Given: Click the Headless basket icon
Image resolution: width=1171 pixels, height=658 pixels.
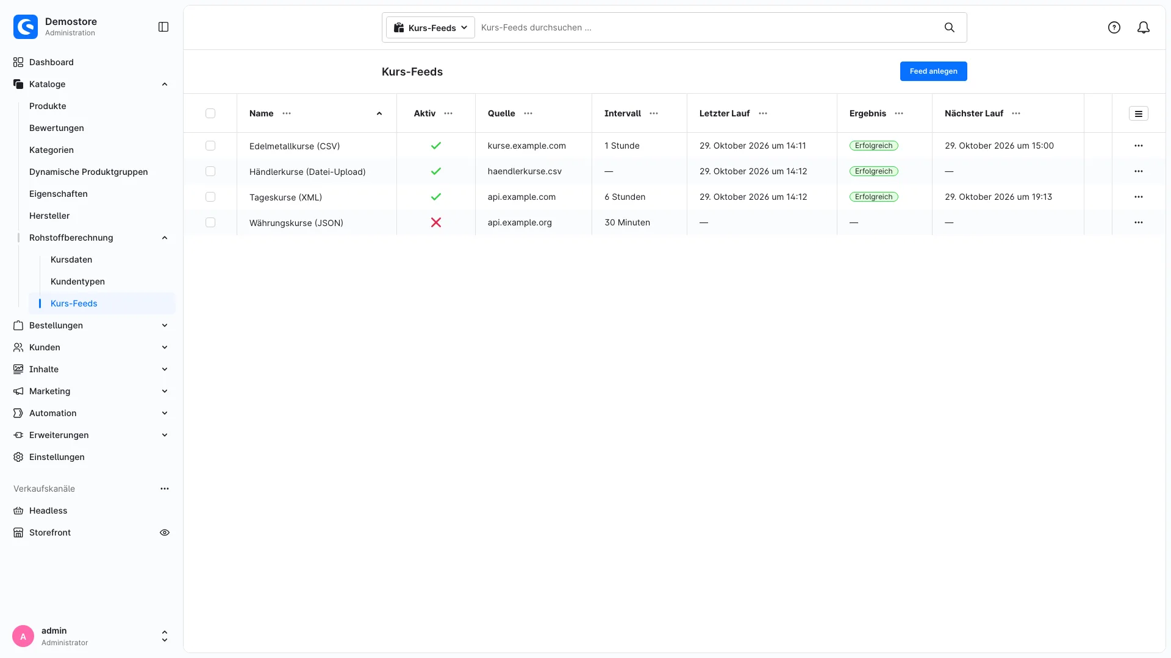Looking at the screenshot, I should point(18,511).
